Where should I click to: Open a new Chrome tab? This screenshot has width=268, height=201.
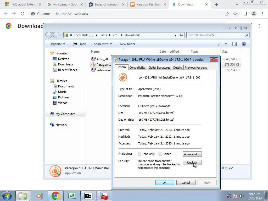216,4
